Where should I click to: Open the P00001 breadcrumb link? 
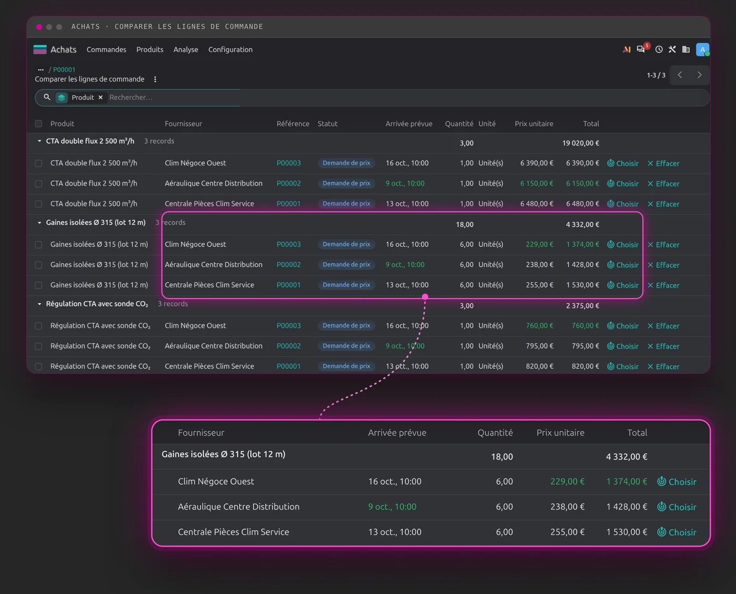point(64,69)
